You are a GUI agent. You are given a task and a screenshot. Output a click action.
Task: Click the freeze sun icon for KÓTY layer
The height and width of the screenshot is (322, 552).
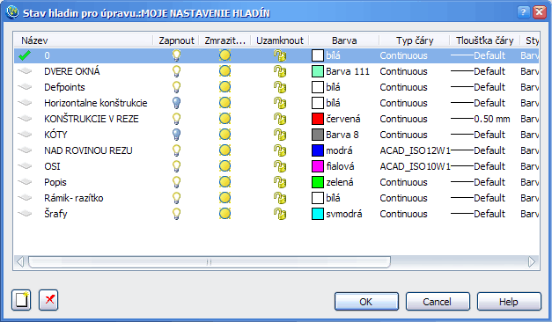click(x=224, y=135)
